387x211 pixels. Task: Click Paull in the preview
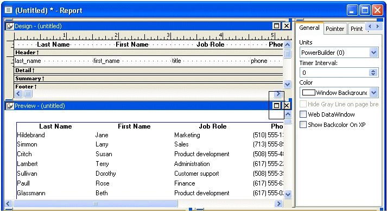click(x=23, y=183)
